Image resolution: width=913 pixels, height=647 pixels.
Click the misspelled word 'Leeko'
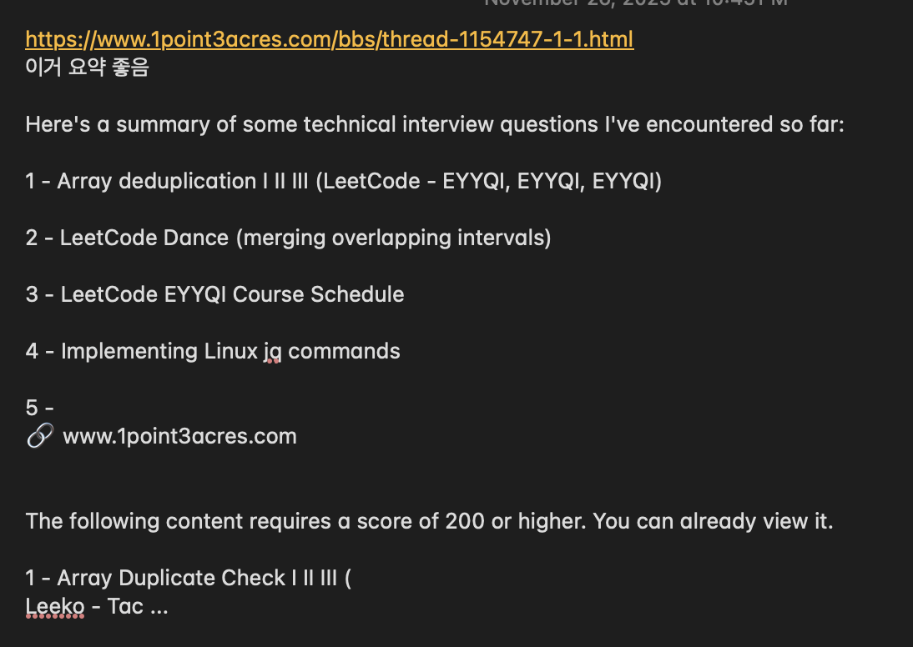55,606
